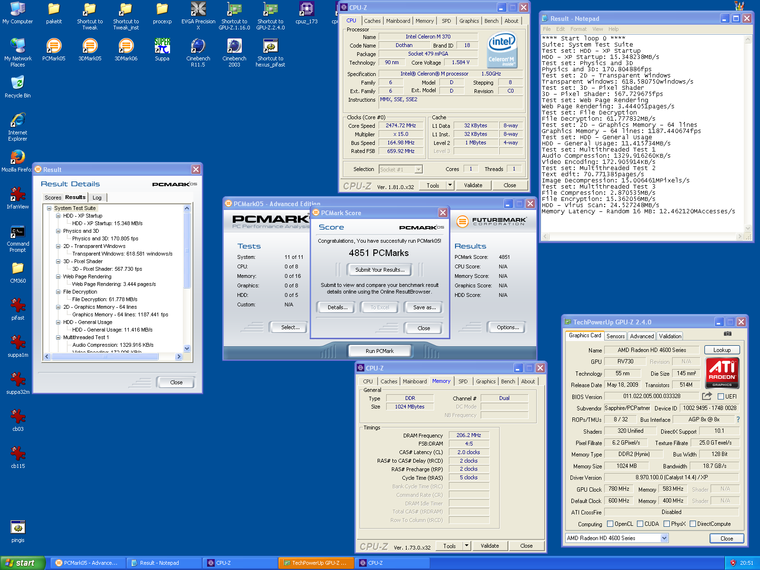The width and height of the screenshot is (760, 570).
Task: Open Format menu in Notepad
Action: pyautogui.click(x=578, y=29)
